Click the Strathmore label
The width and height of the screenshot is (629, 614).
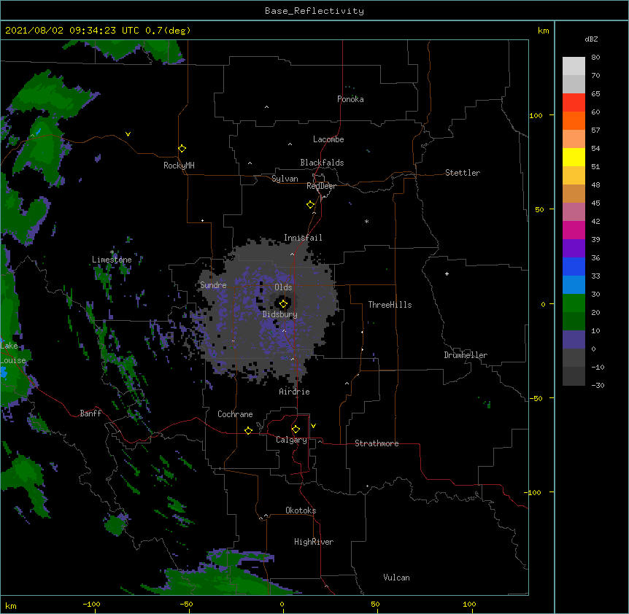[377, 443]
